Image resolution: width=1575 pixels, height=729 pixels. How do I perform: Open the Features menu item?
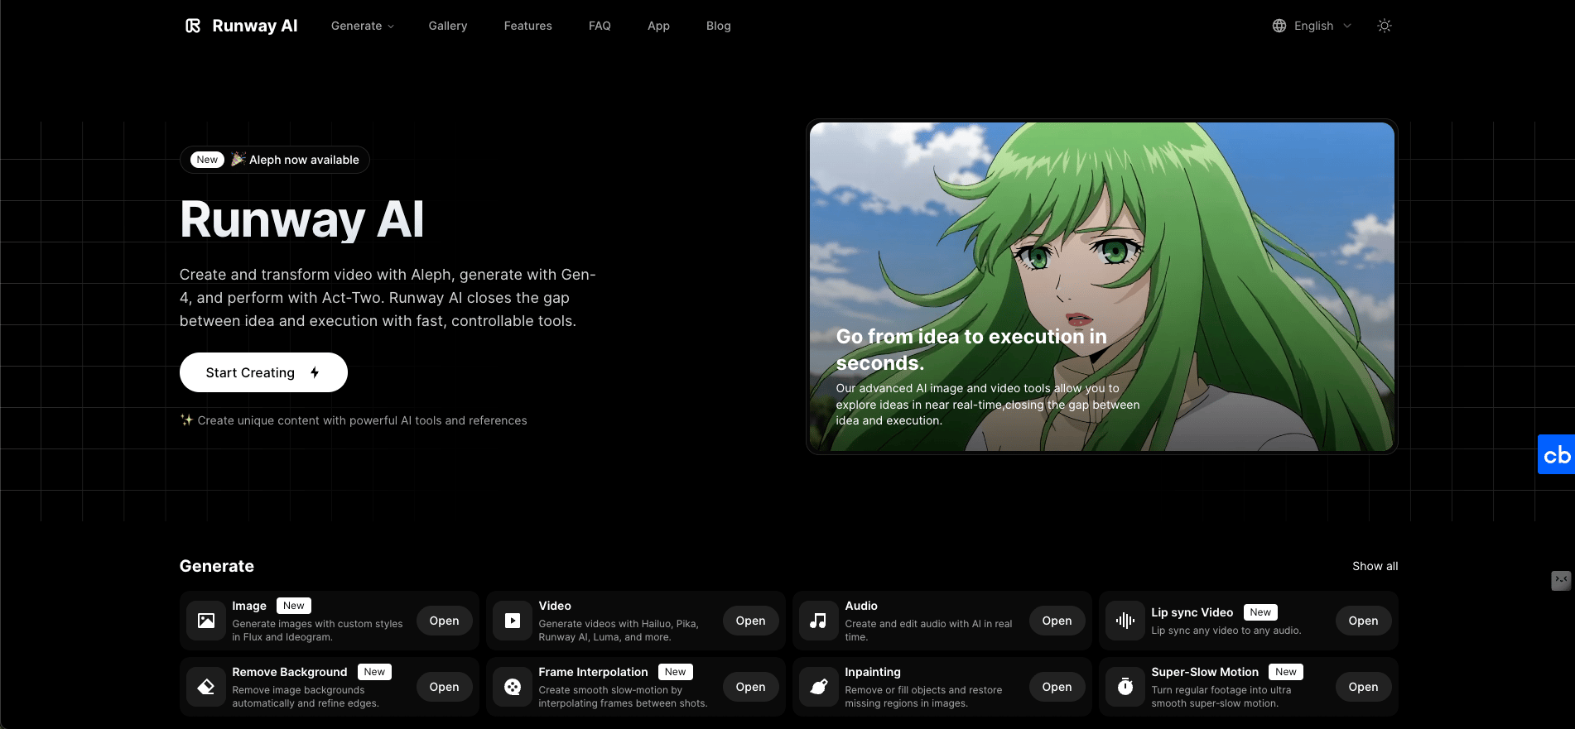tap(527, 26)
